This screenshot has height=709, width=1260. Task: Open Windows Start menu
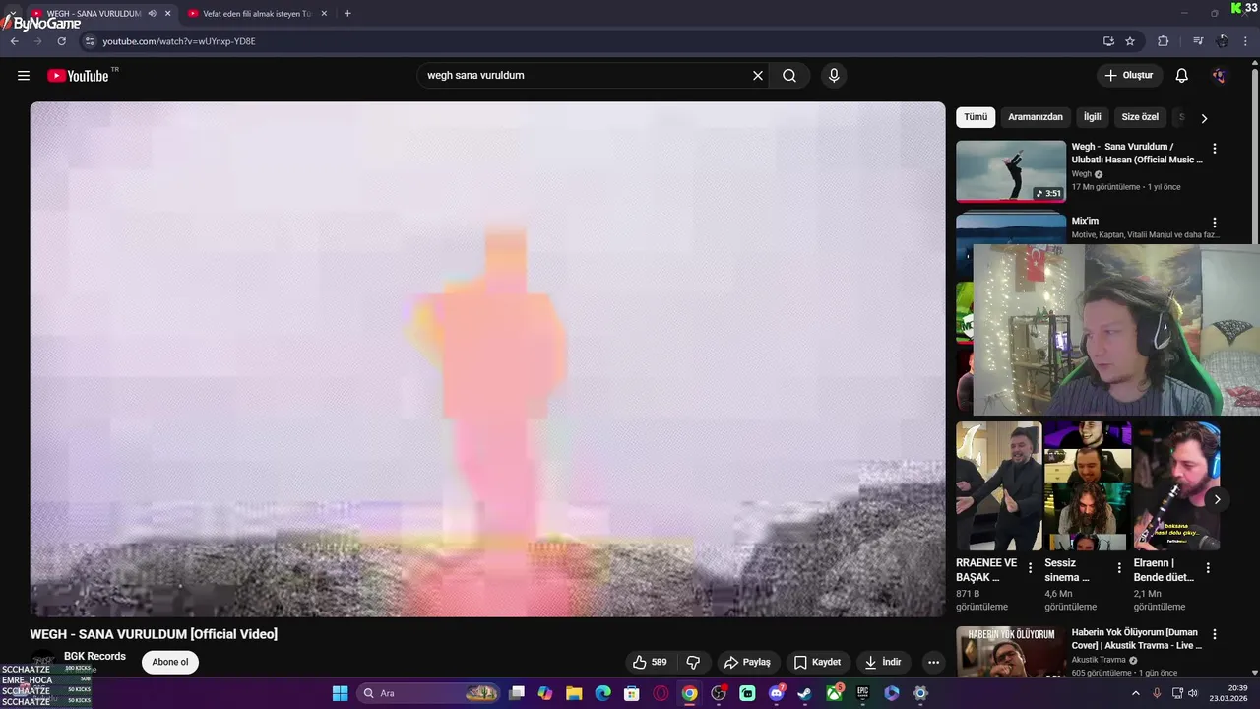tap(340, 693)
